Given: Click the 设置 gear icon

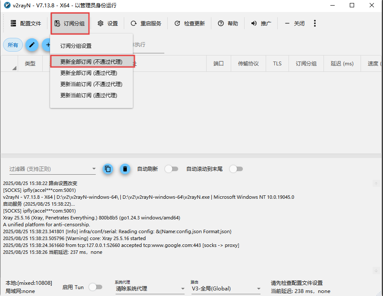Looking at the screenshot, I should click(100, 23).
